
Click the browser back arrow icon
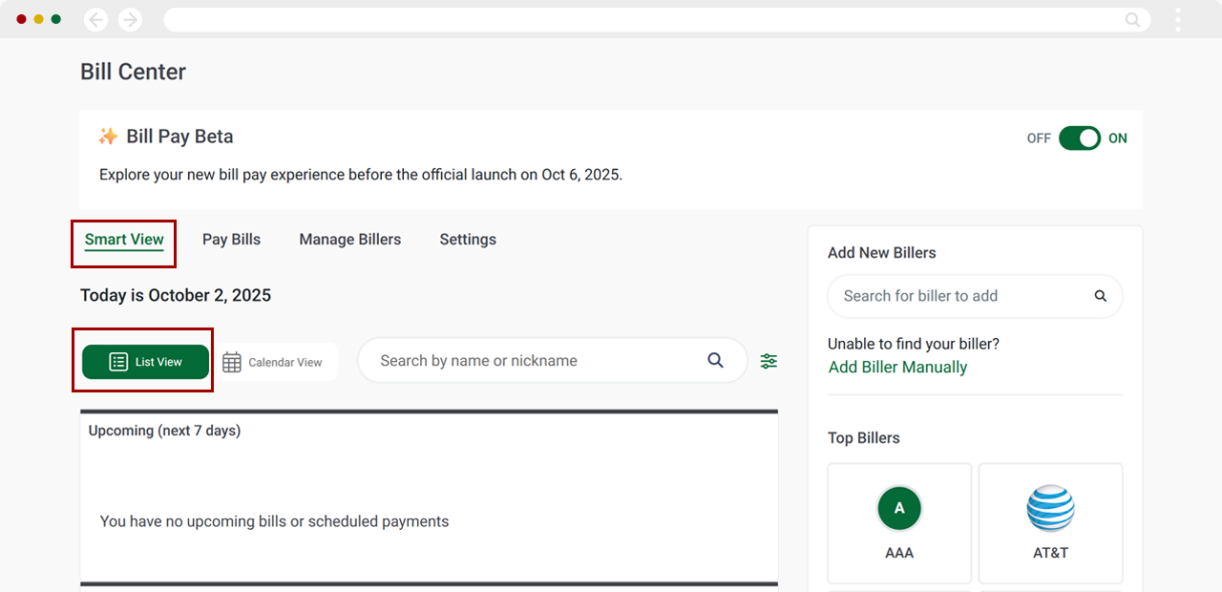click(x=95, y=19)
